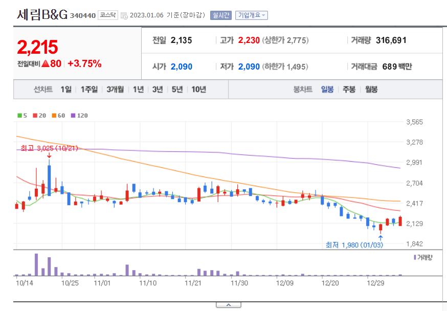Click the current price 2,215
447x311 pixels.
(x=37, y=47)
